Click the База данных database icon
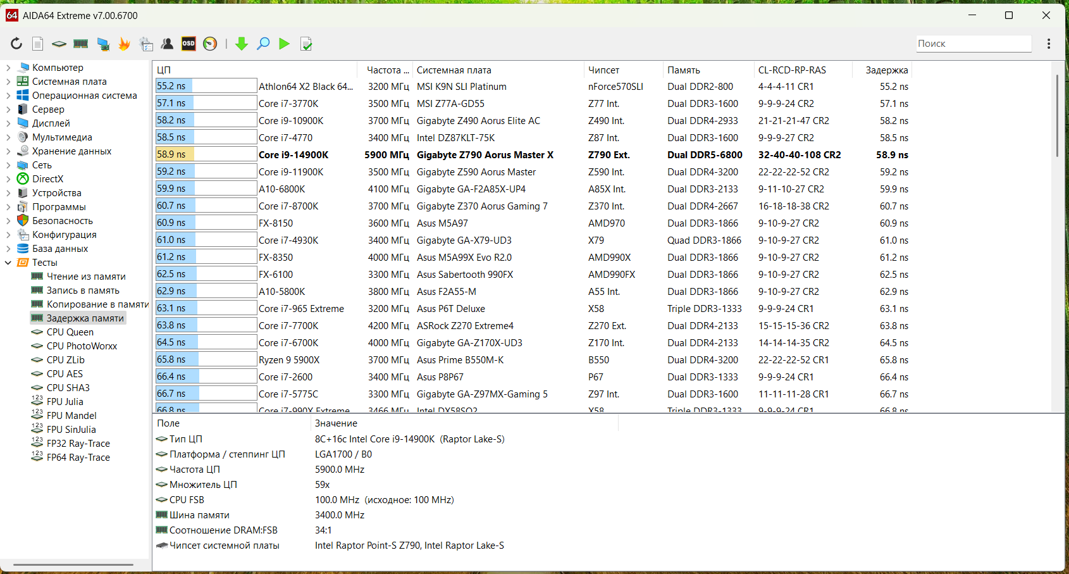The width and height of the screenshot is (1069, 574). 23,249
